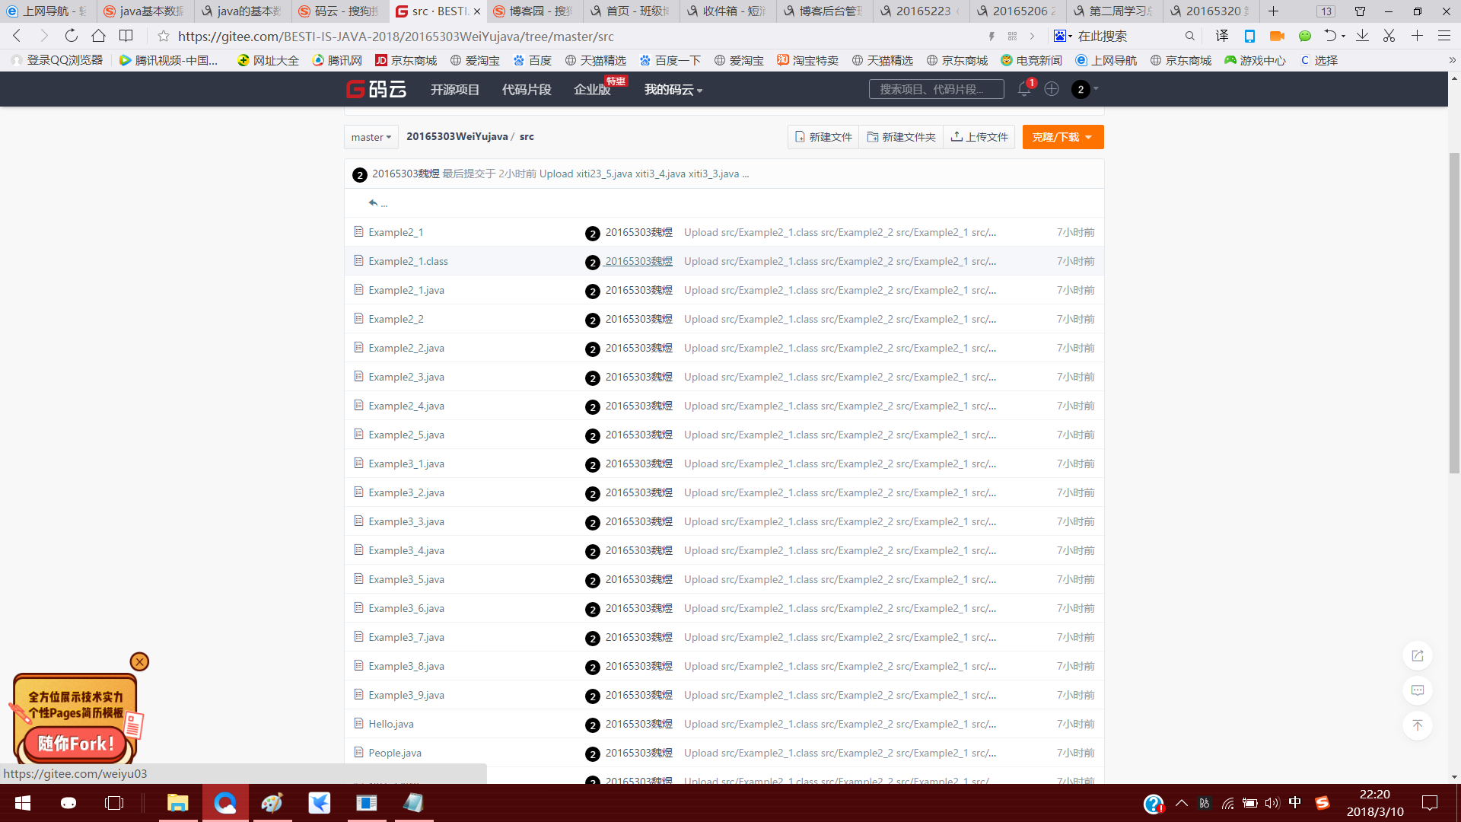Click the author link in the Example2_1.class row
The image size is (1461, 822).
(x=639, y=261)
